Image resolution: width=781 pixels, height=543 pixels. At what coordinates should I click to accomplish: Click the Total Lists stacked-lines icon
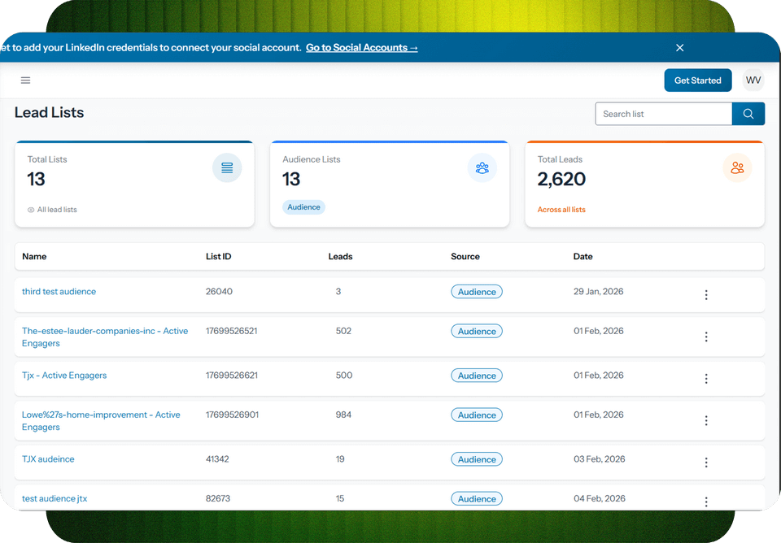(227, 167)
